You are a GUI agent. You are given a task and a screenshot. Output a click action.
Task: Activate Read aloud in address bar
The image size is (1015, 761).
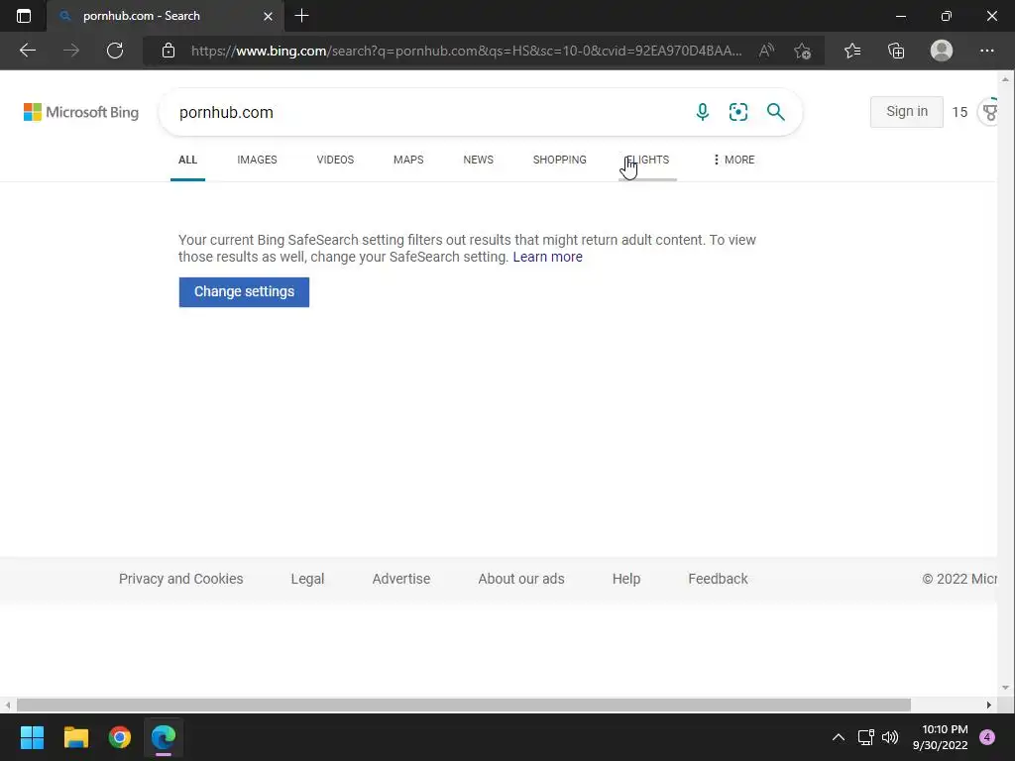tap(766, 51)
